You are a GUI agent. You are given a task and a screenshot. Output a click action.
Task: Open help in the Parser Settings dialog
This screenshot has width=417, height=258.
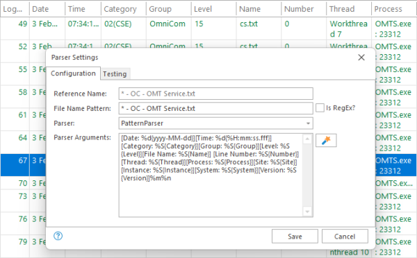pos(58,236)
